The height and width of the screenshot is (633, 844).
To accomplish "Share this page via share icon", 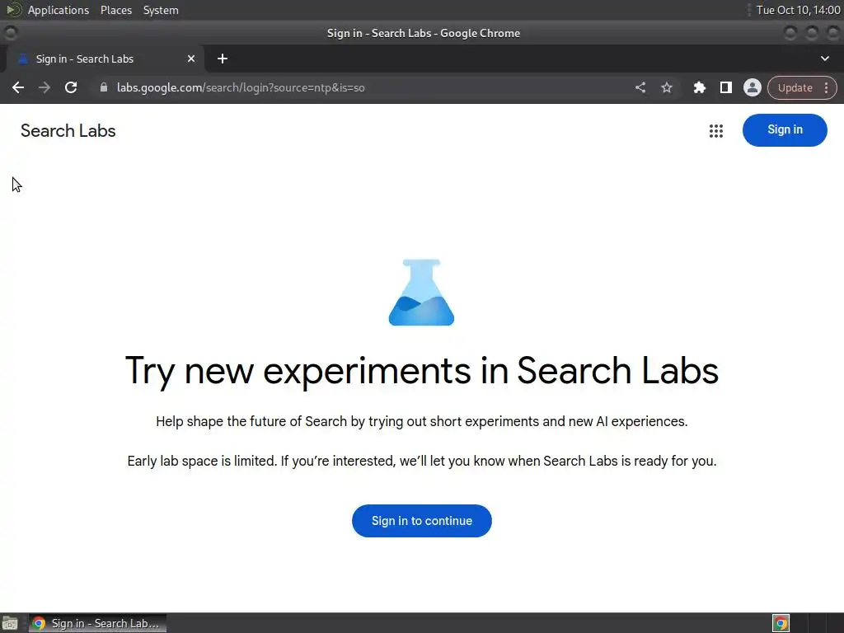I will [640, 87].
